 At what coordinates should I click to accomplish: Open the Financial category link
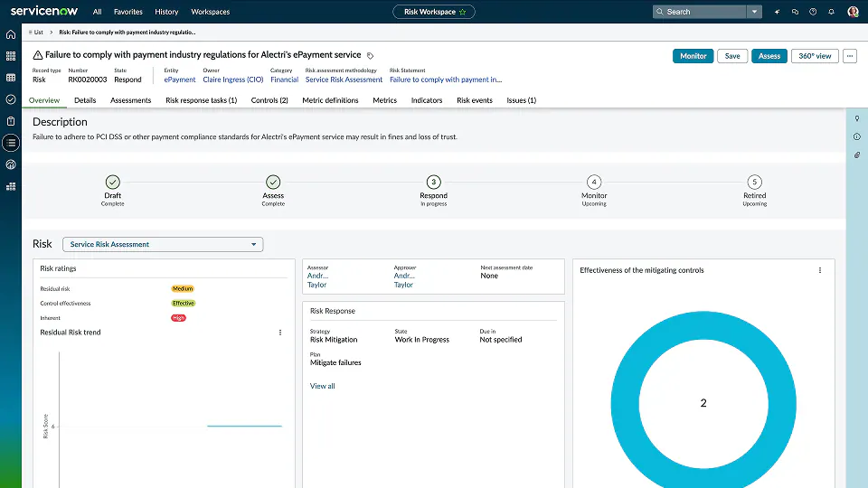[285, 80]
